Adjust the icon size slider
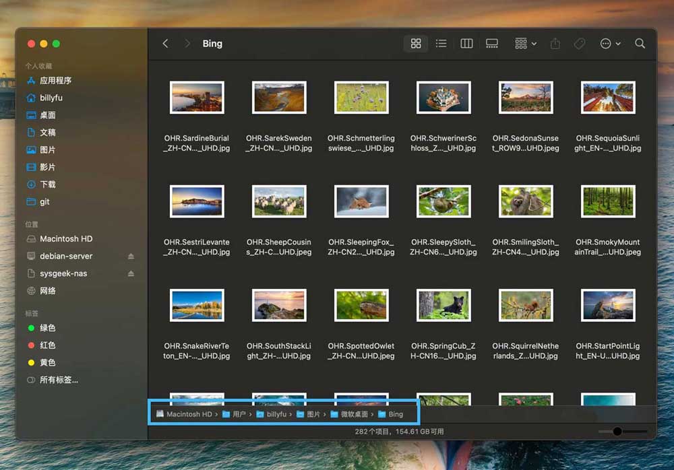Viewport: 674px width, 470px height. tap(617, 432)
